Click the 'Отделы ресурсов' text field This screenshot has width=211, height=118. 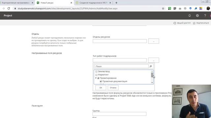click(120, 41)
